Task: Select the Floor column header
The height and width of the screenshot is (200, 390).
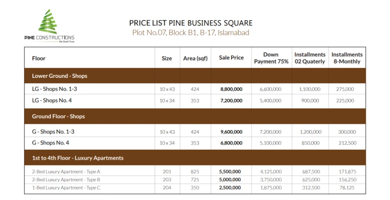Action: coord(39,58)
